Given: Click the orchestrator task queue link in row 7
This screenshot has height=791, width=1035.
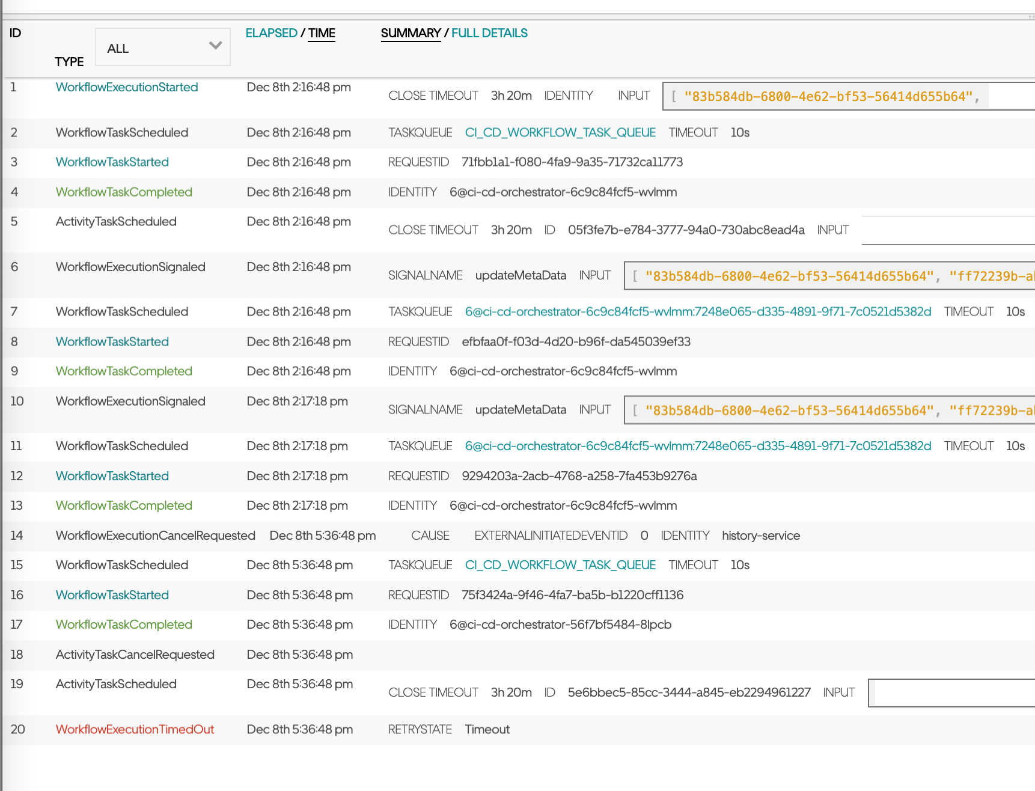Looking at the screenshot, I should pyautogui.click(x=698, y=311).
